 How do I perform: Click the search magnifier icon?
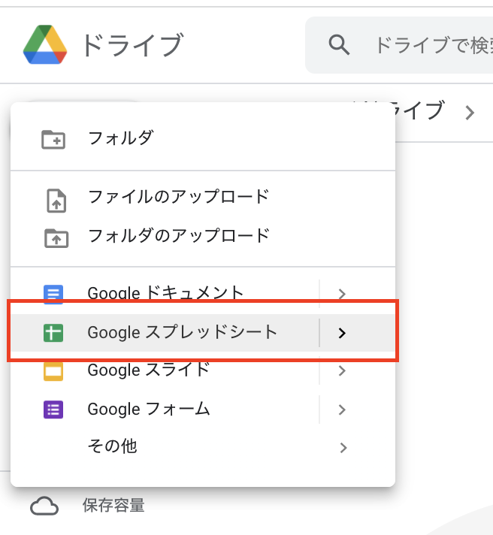tap(339, 44)
